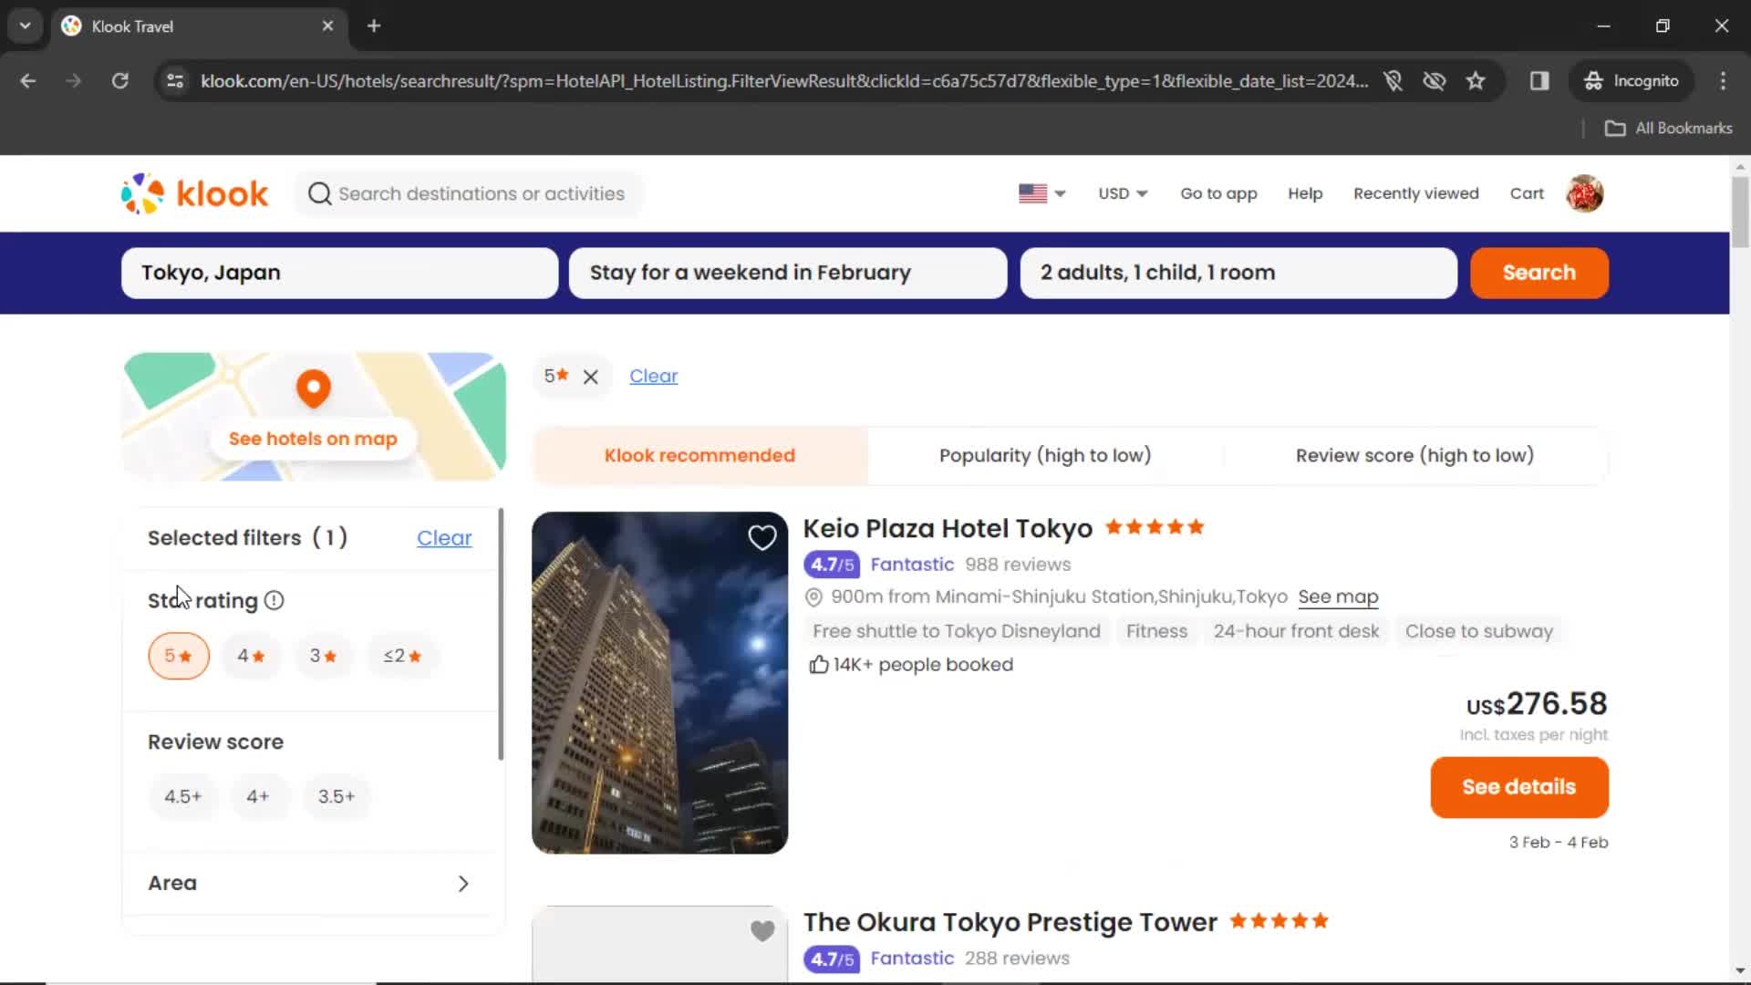Click third-party cookies blocked icon
The image size is (1751, 985).
tap(1435, 81)
